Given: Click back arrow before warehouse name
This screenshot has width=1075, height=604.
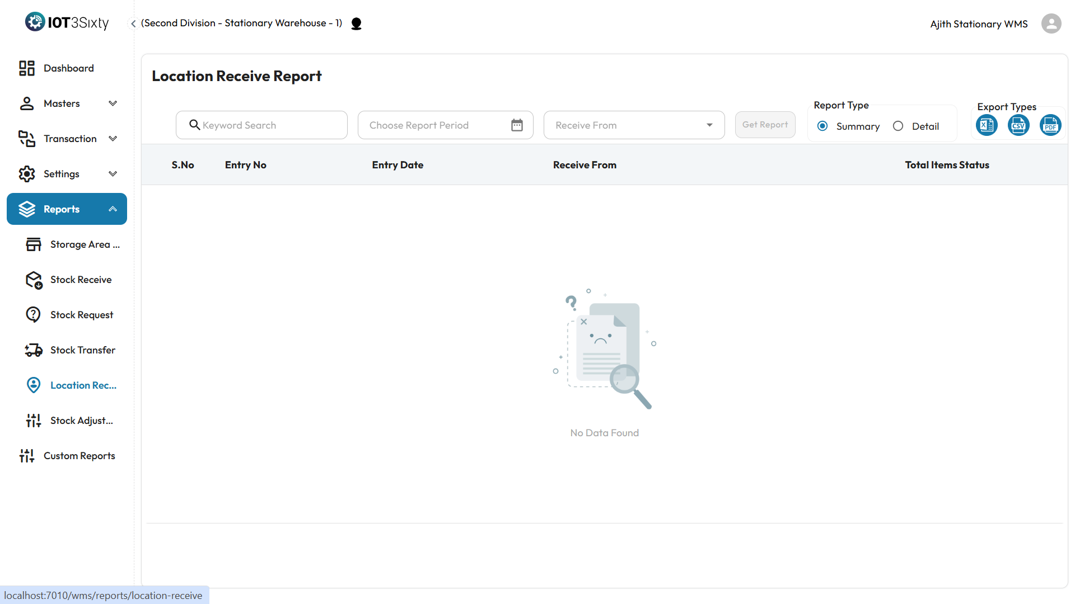Looking at the screenshot, I should tap(133, 23).
